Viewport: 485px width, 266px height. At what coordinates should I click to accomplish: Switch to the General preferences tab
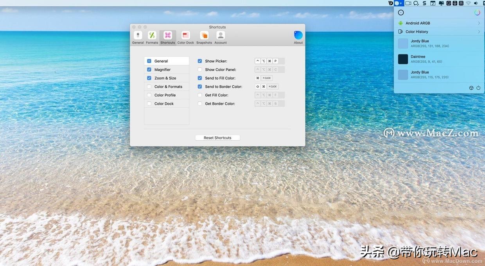[x=138, y=35]
